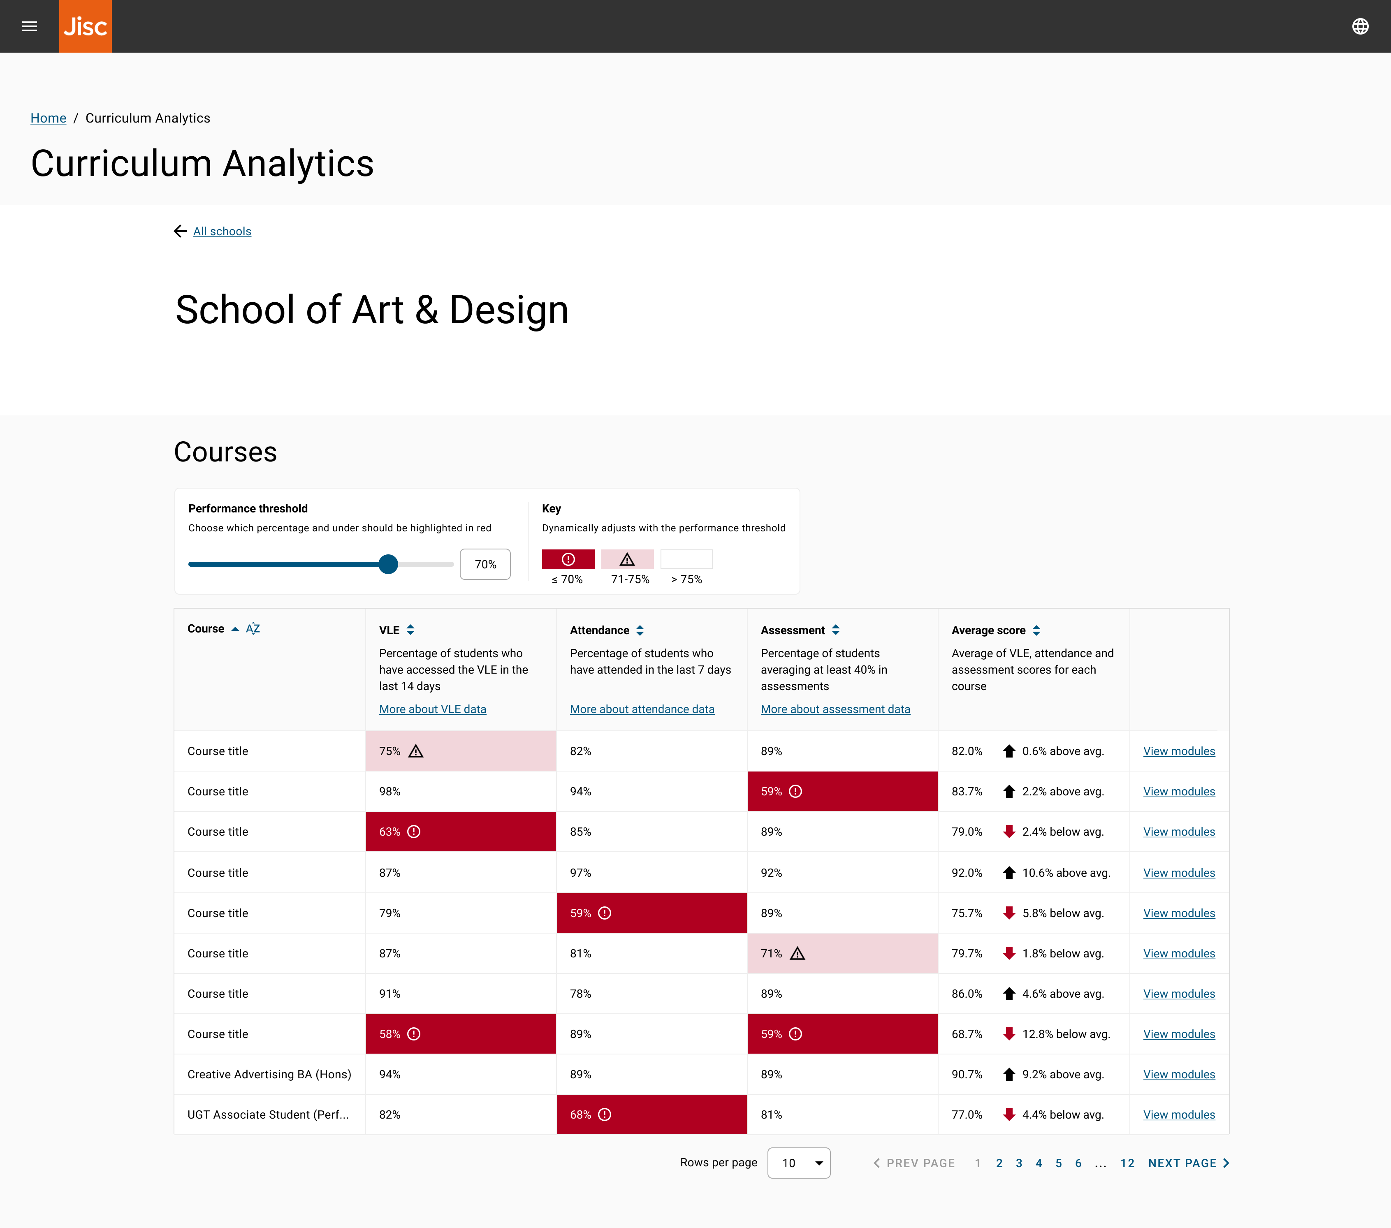Open More about assessment data
Screen dimensions: 1391x1228
[835, 709]
